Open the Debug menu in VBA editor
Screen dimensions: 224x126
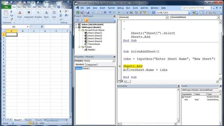coord(120,8)
